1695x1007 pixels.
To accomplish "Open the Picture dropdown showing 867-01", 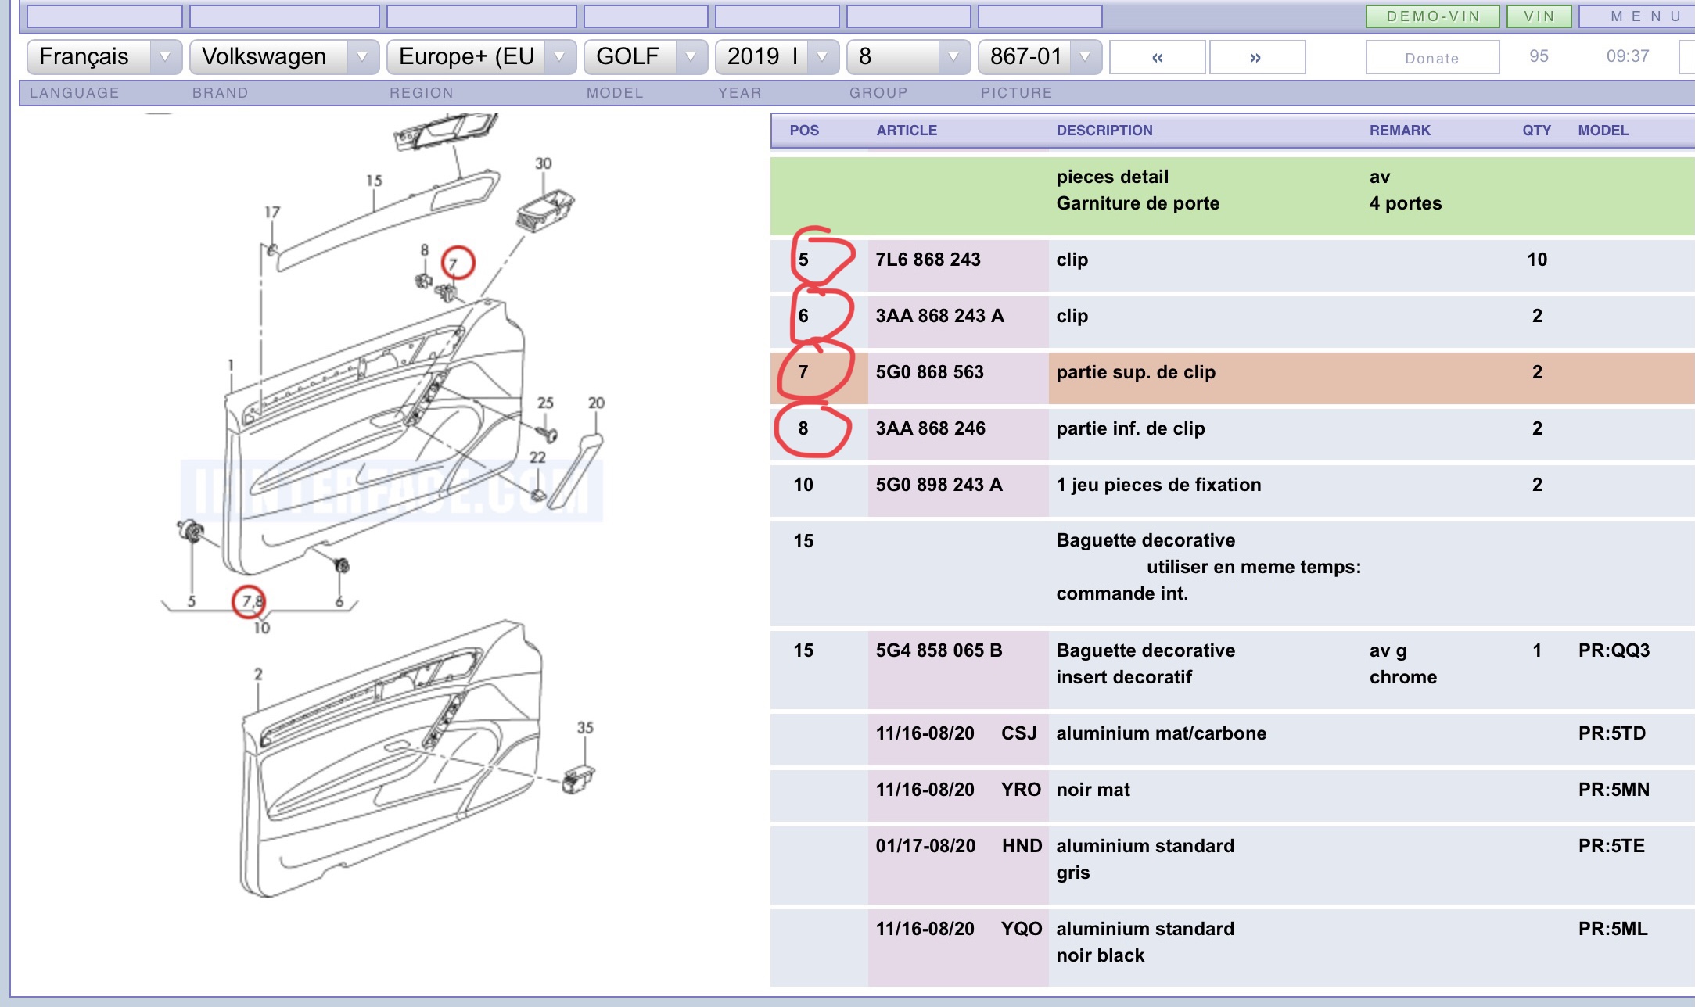I will [x=1040, y=57].
